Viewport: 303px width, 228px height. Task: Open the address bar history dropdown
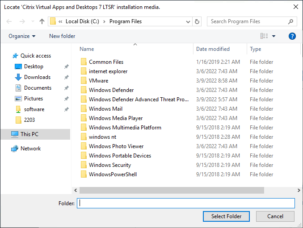point(188,21)
